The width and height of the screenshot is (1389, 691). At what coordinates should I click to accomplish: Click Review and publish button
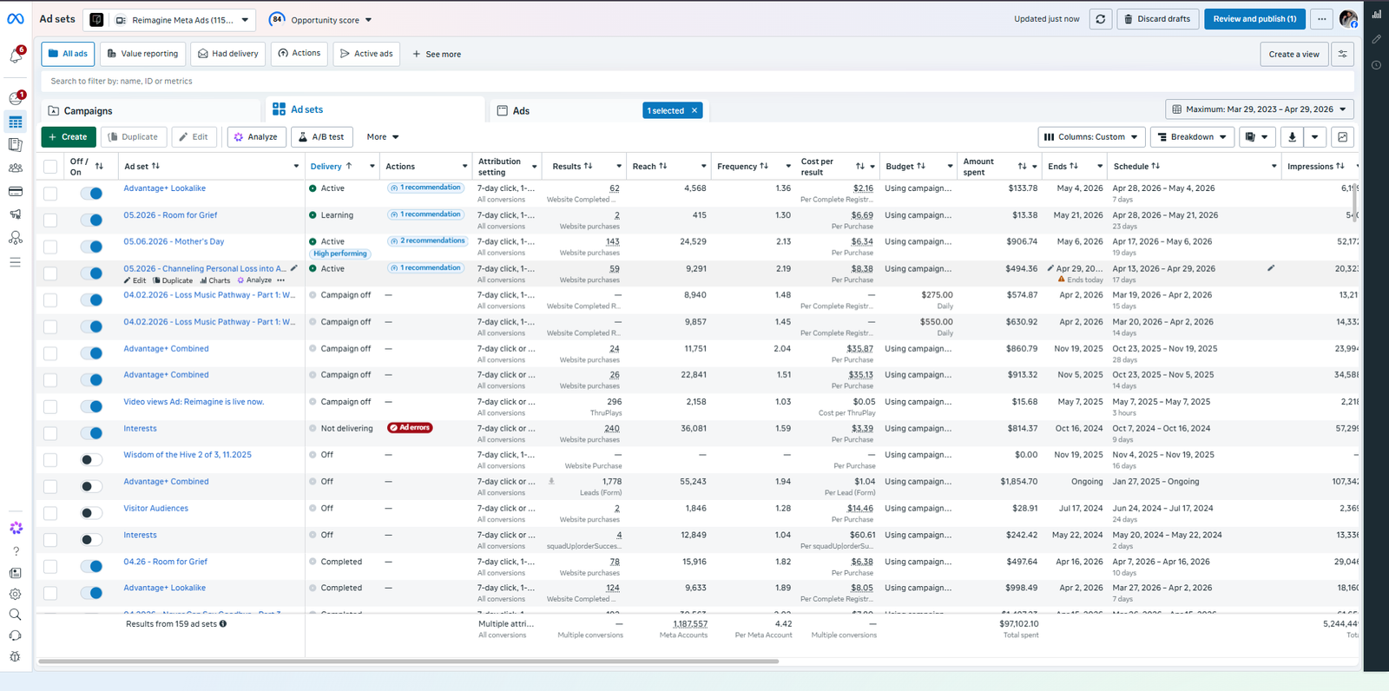click(x=1254, y=19)
